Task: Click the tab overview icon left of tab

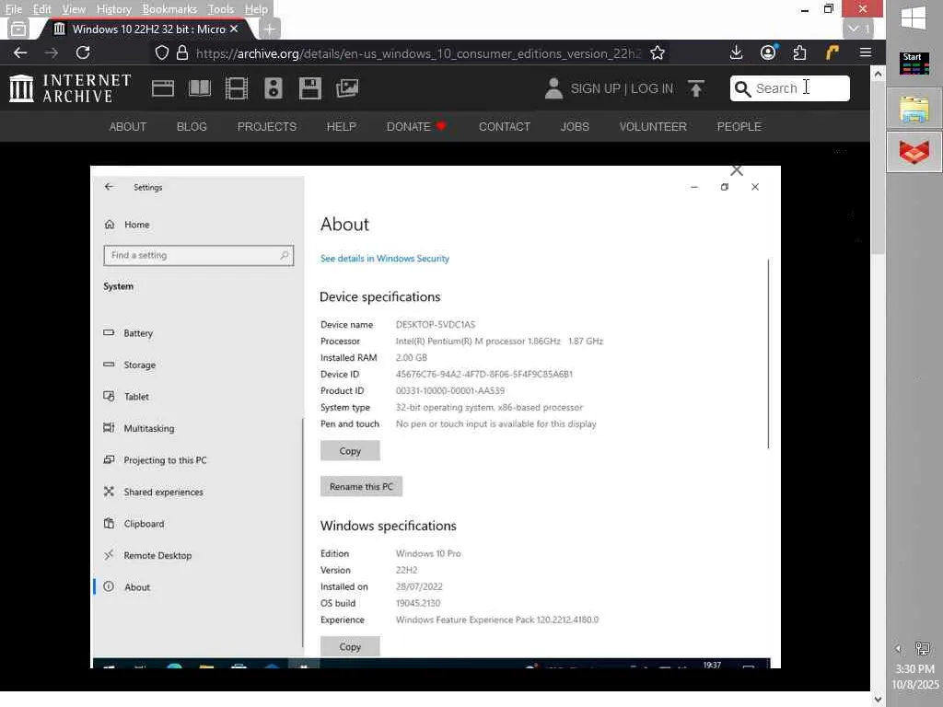Action: [x=18, y=29]
